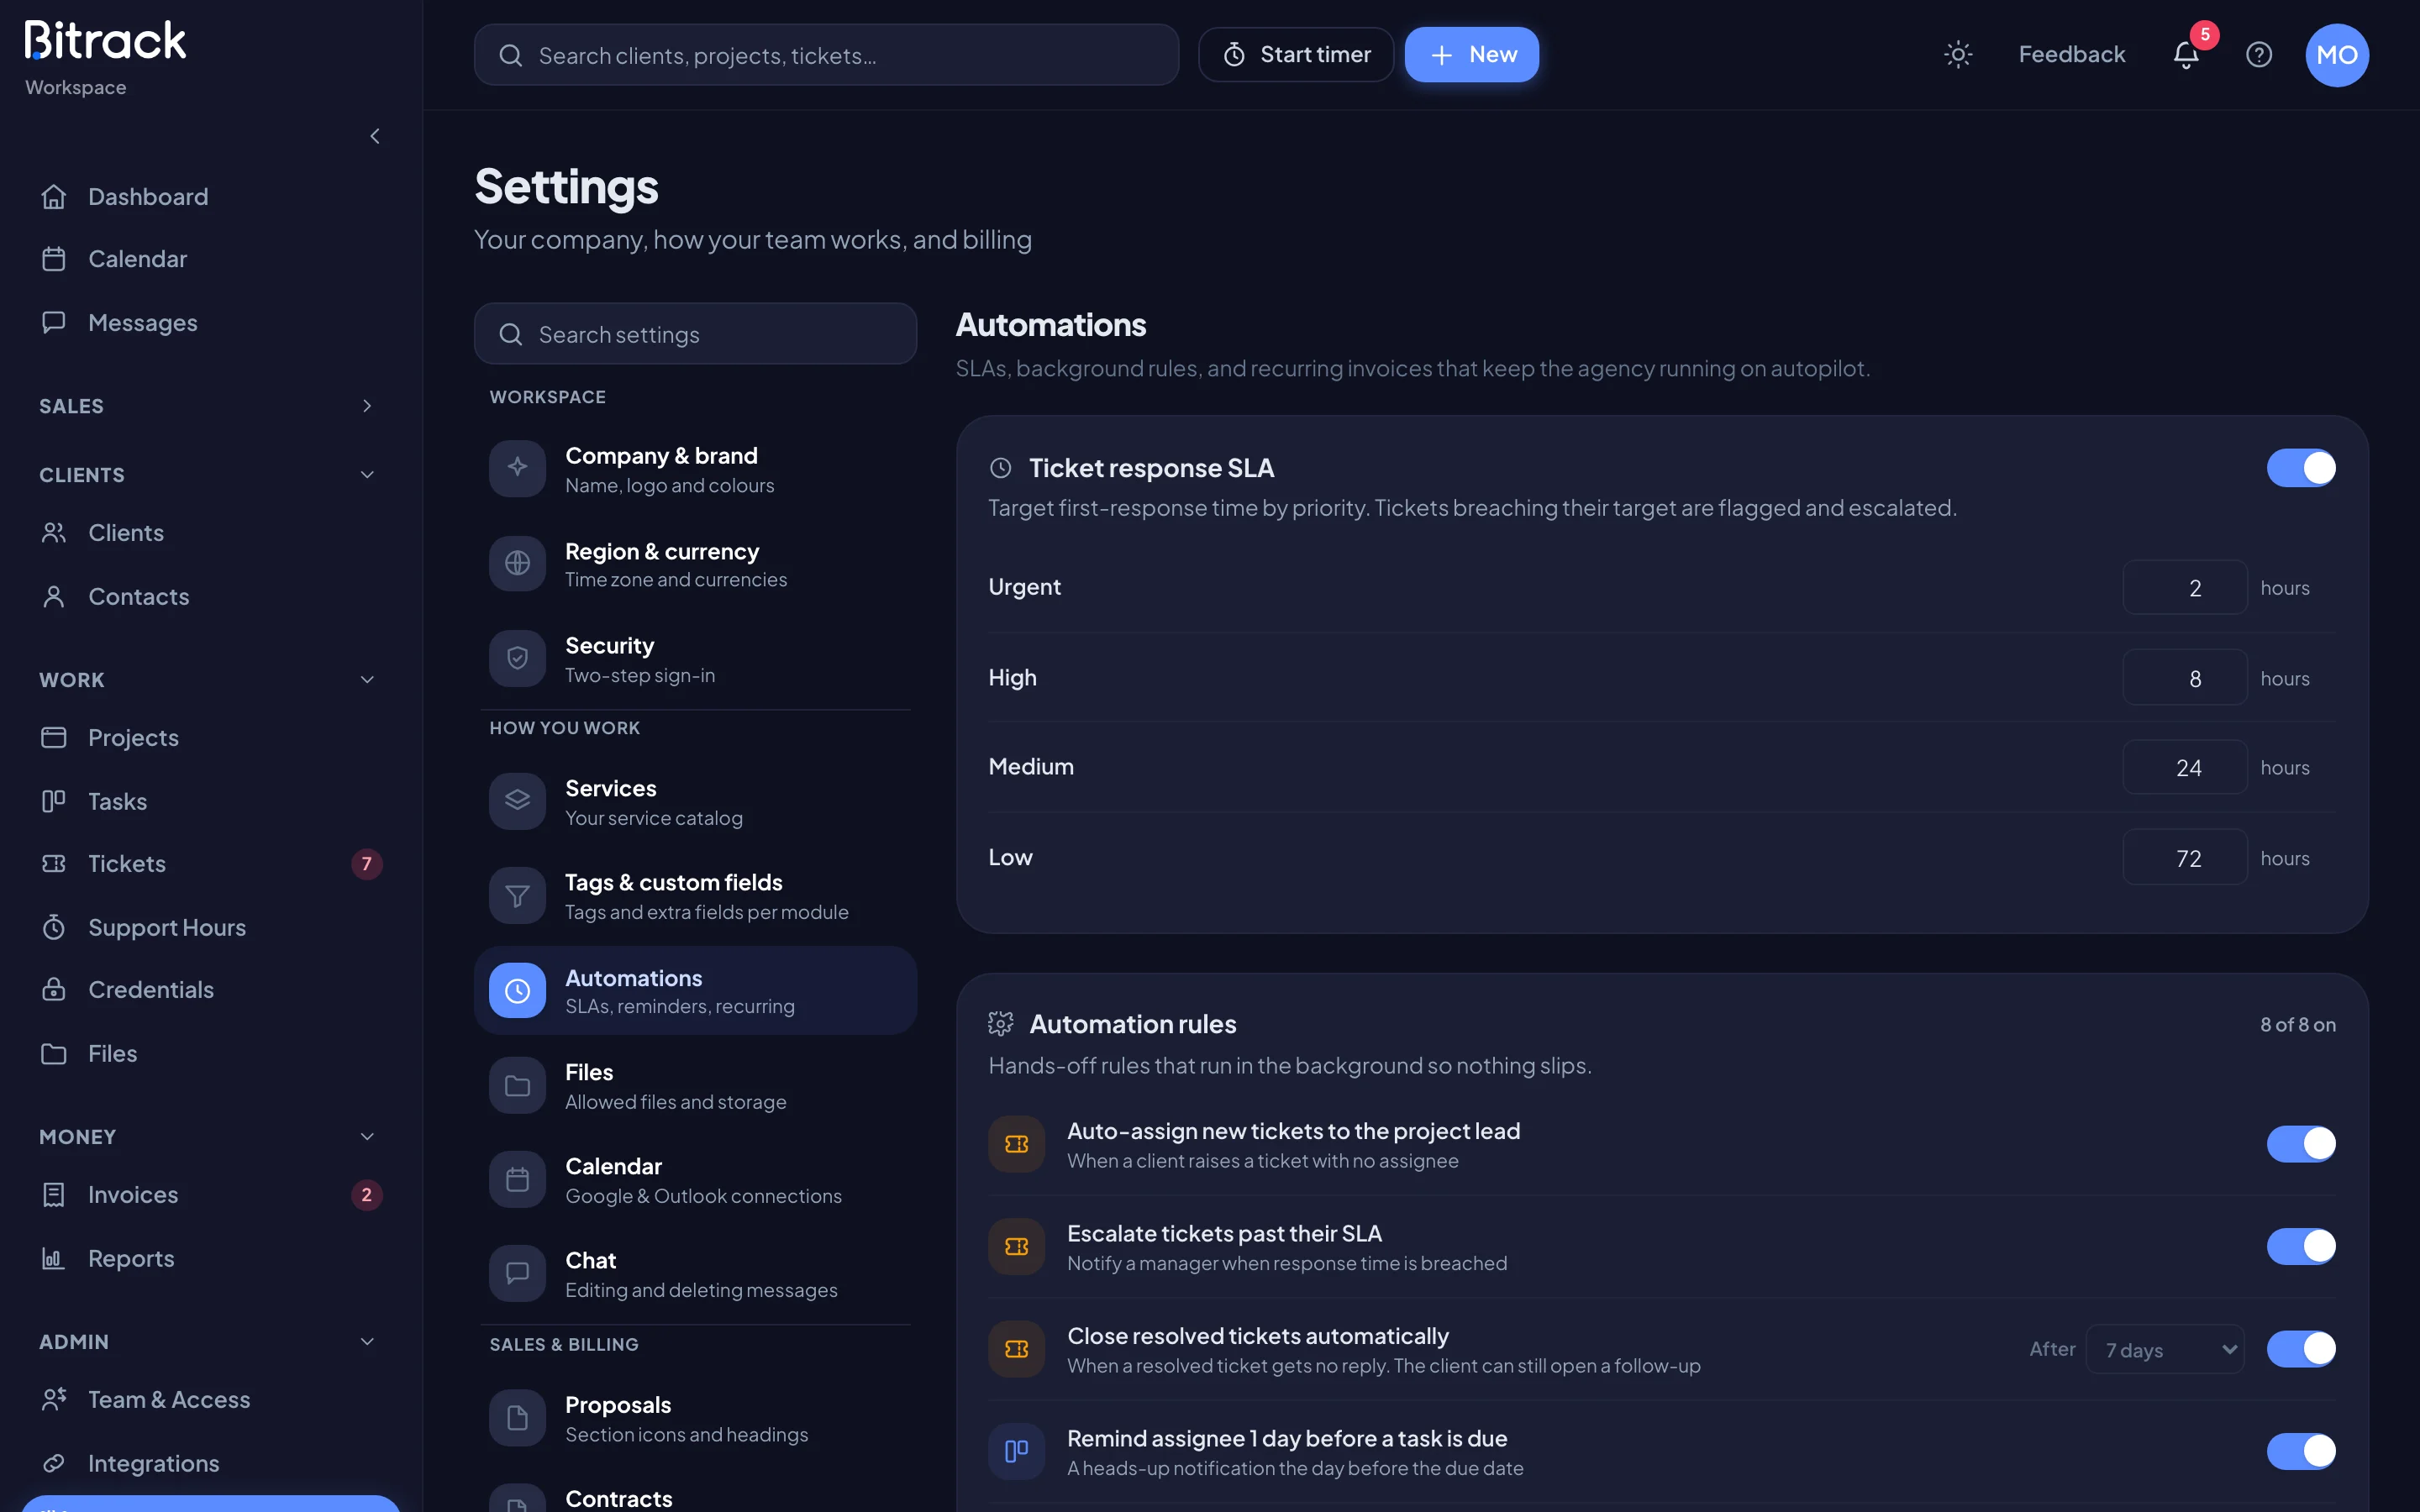Viewport: 2420px width, 1512px height.
Task: Toggle Auto-assign new tickets rule
Action: click(2301, 1144)
